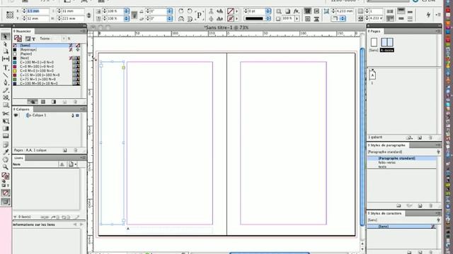Select the Hand tool
The height and width of the screenshot is (254, 453).
6,159
